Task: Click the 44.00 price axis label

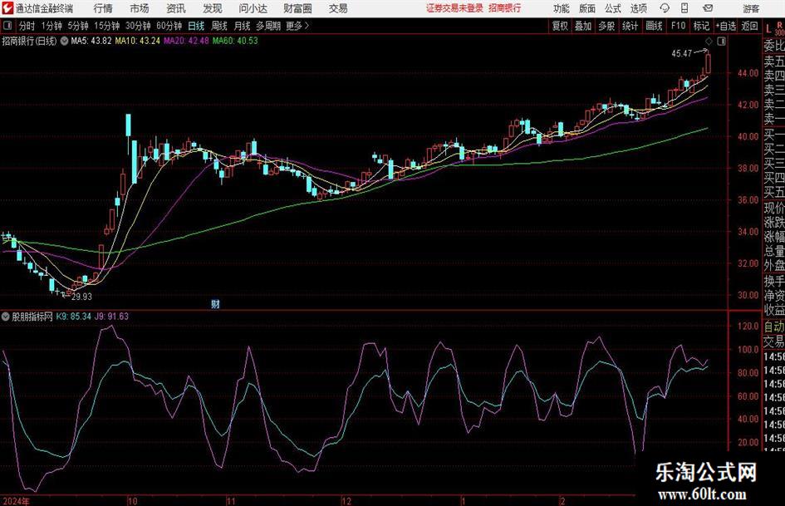Action: (x=748, y=73)
